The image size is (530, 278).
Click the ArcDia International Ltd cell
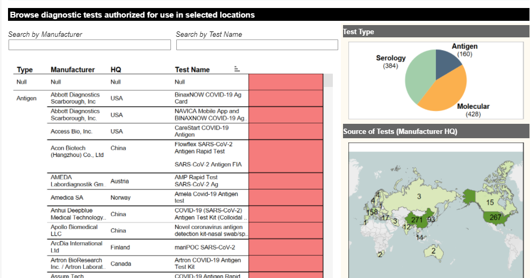click(x=76, y=247)
